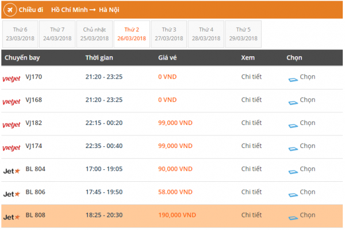
Task: Click the blue ticket icon in VJ182 row
Action: point(293,126)
